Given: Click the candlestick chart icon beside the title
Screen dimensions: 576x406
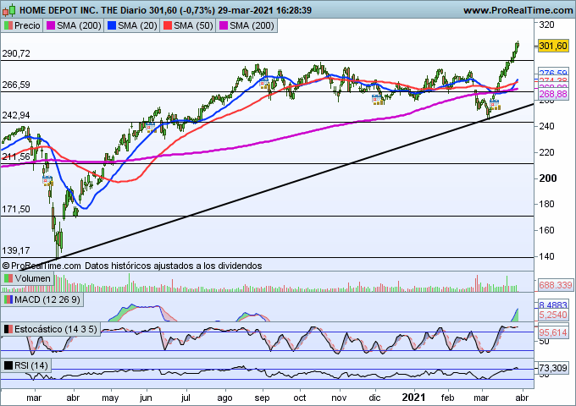Looking at the screenshot, I should (x=8, y=10).
